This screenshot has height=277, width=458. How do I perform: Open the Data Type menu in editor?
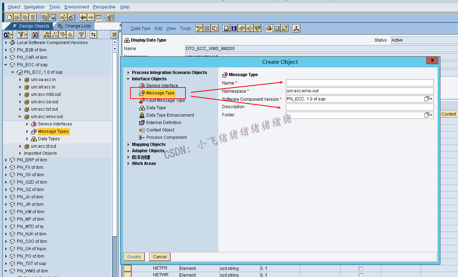(141, 29)
